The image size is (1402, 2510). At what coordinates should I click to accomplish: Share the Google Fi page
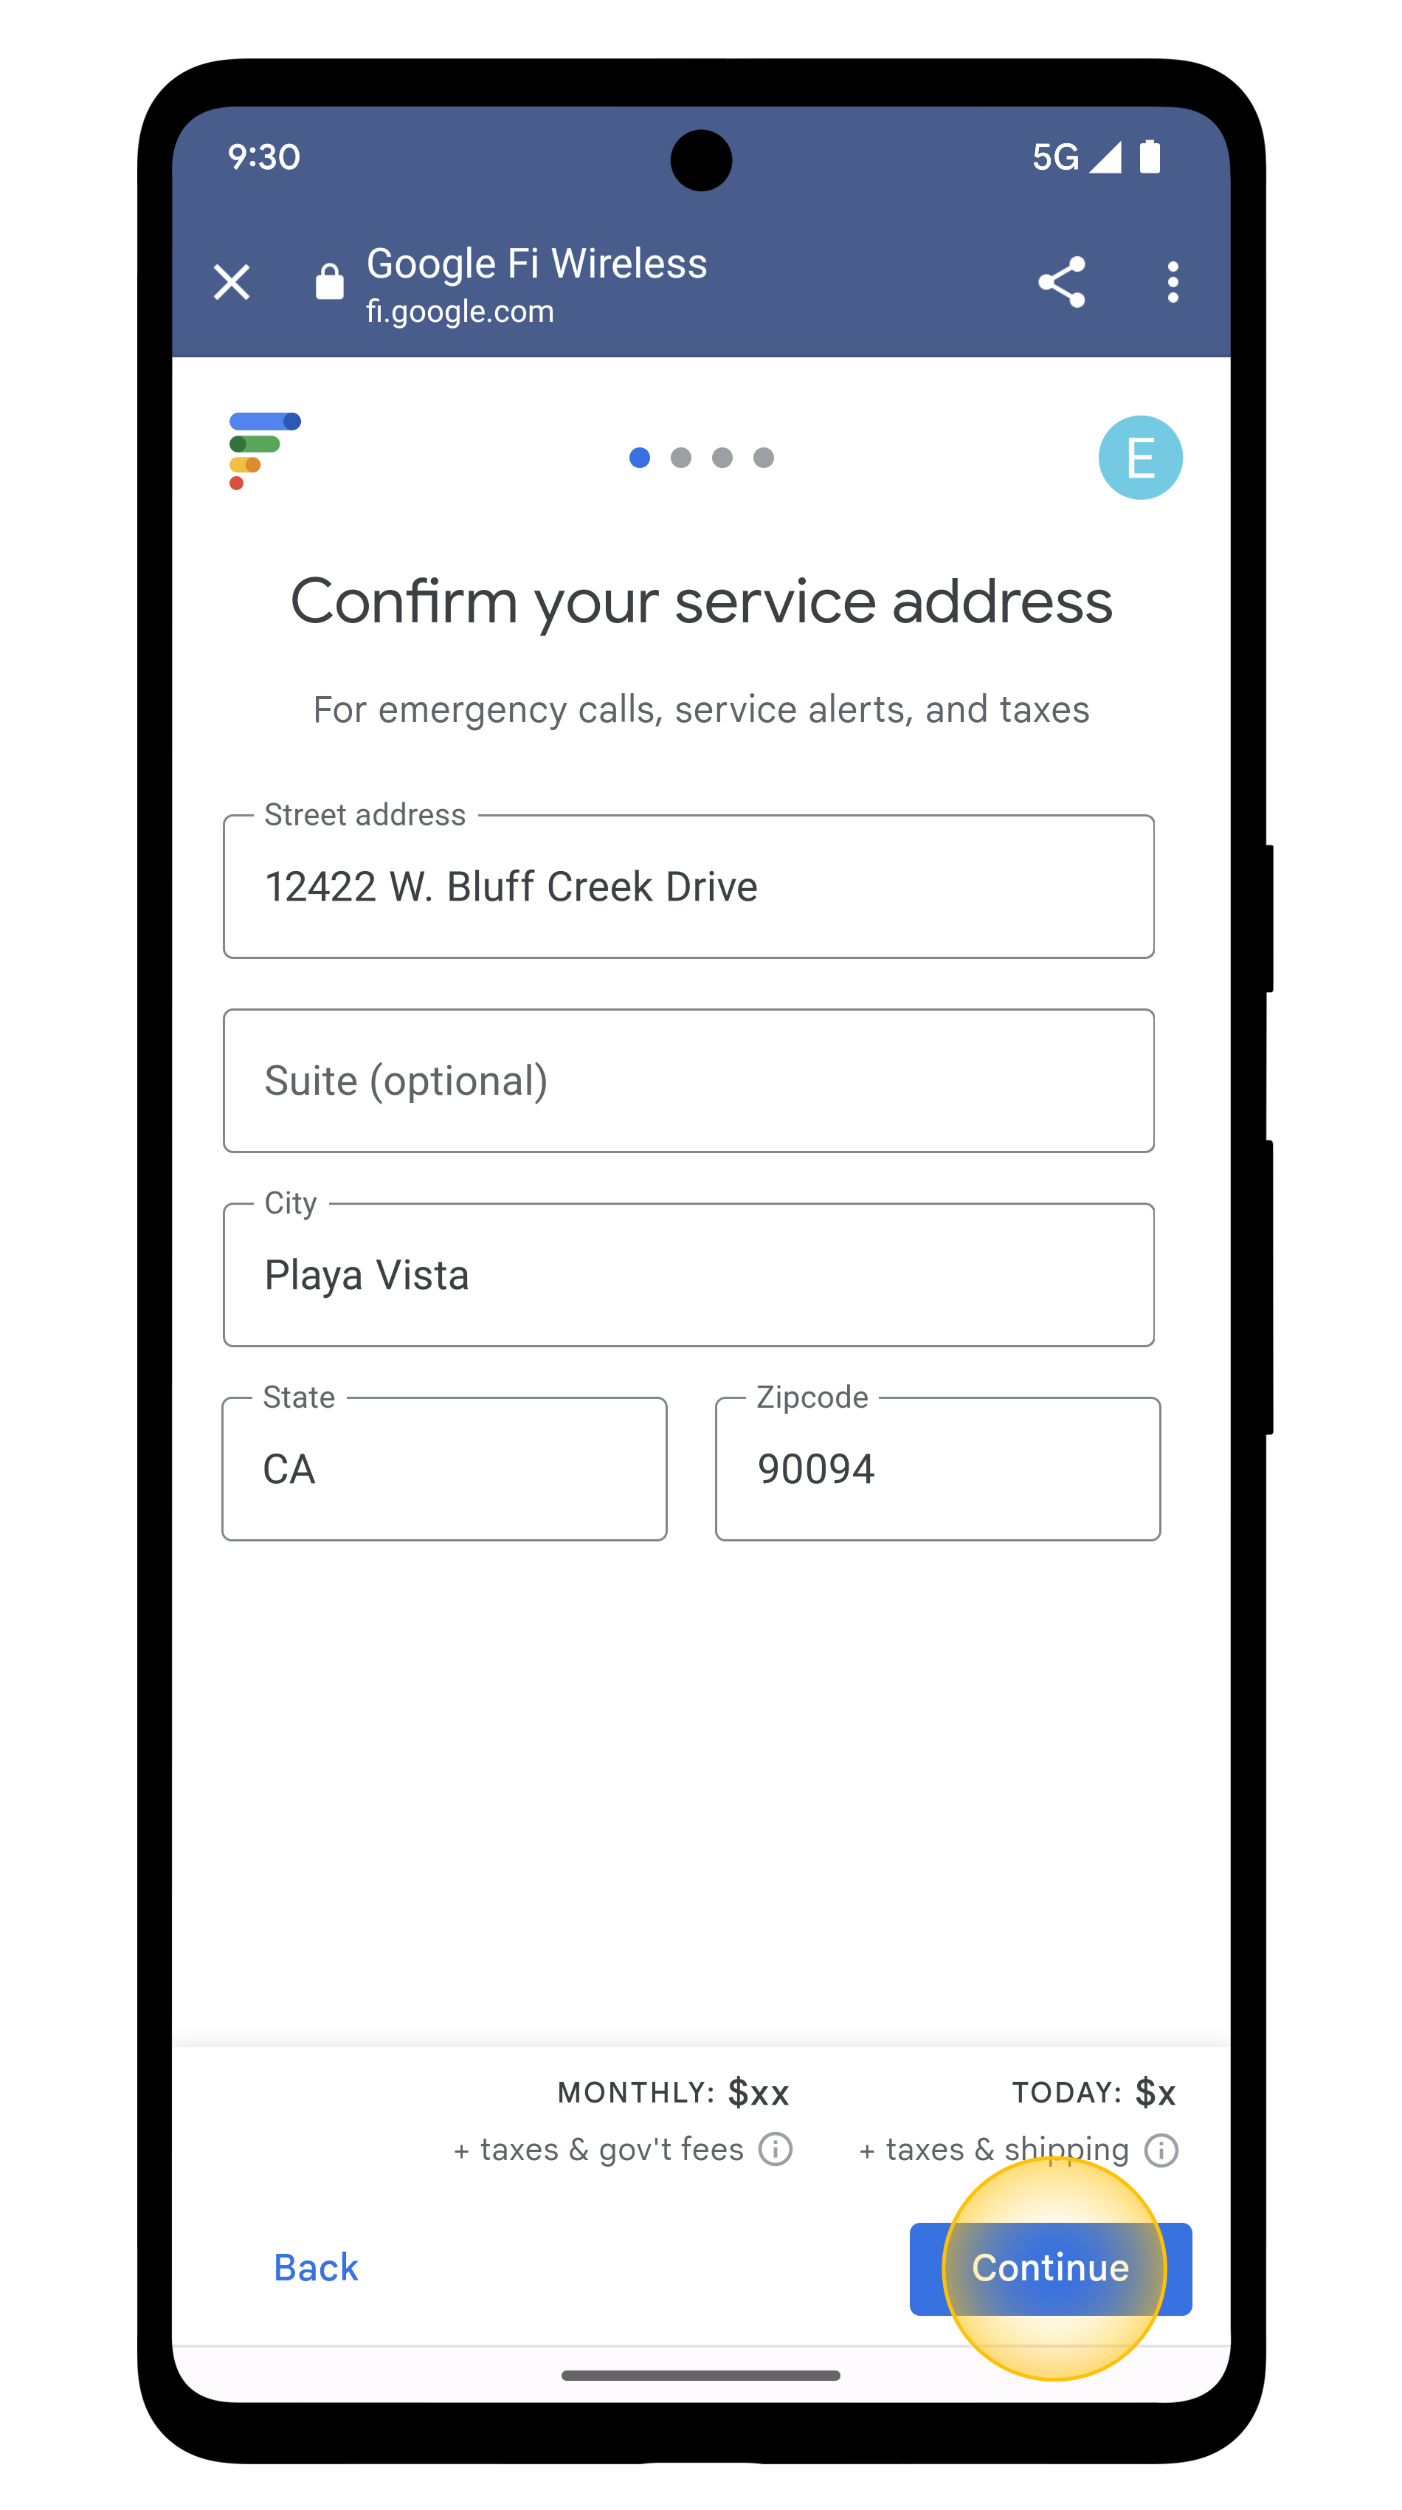click(x=1061, y=283)
